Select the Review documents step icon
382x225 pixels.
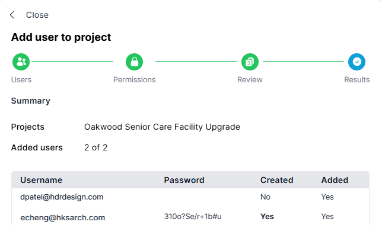(x=250, y=62)
